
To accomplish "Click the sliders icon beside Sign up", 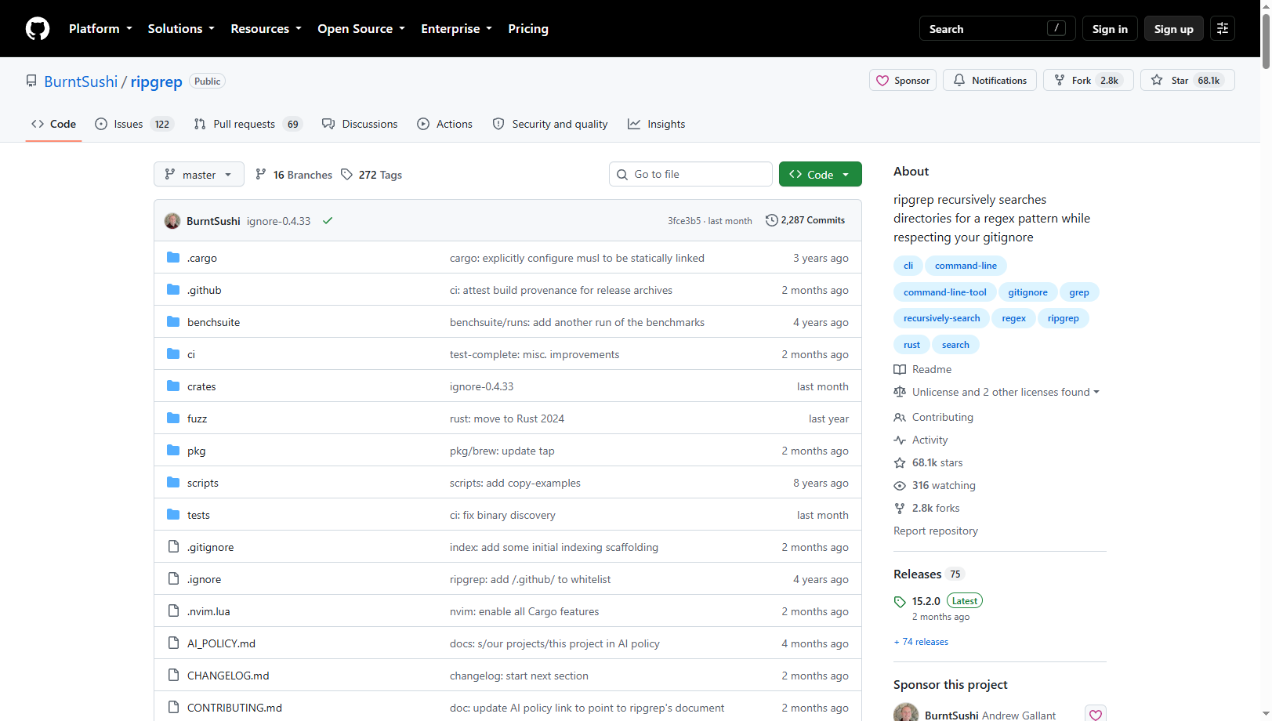I will [1223, 29].
